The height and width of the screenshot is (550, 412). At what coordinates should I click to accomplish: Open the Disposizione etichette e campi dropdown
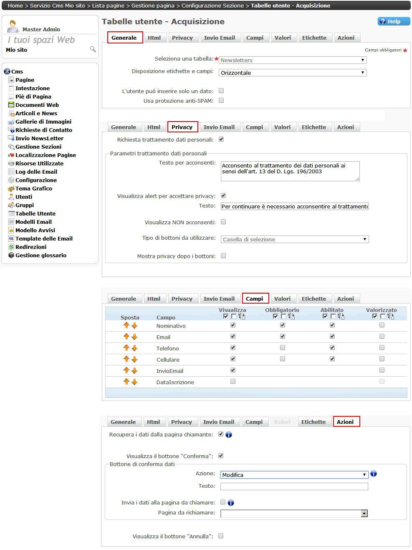293,73
